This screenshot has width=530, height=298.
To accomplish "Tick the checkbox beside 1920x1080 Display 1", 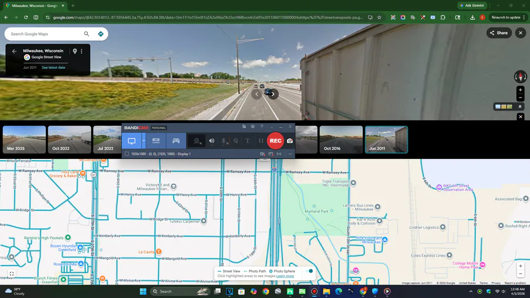I will pyautogui.click(x=127, y=154).
